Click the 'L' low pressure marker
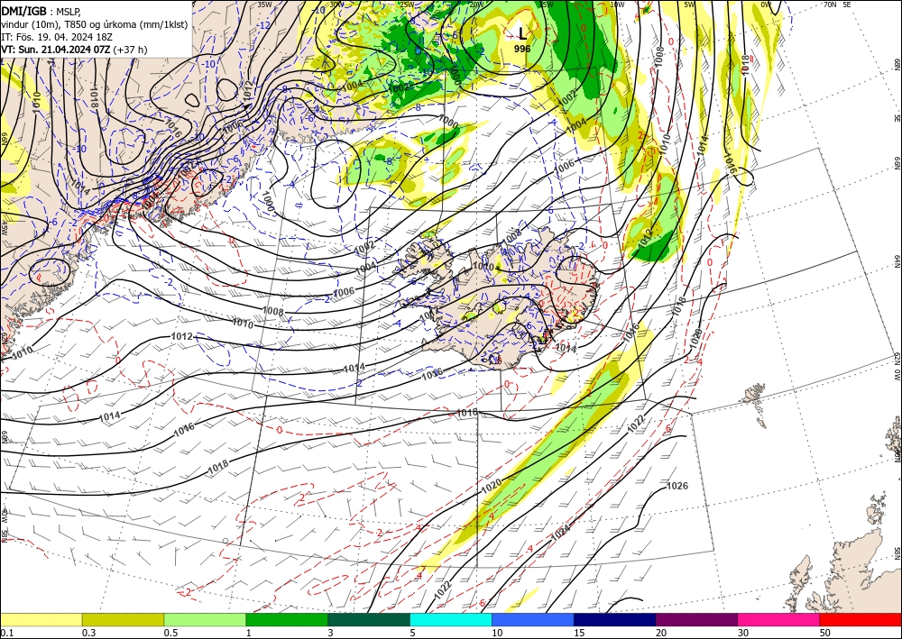 [521, 34]
